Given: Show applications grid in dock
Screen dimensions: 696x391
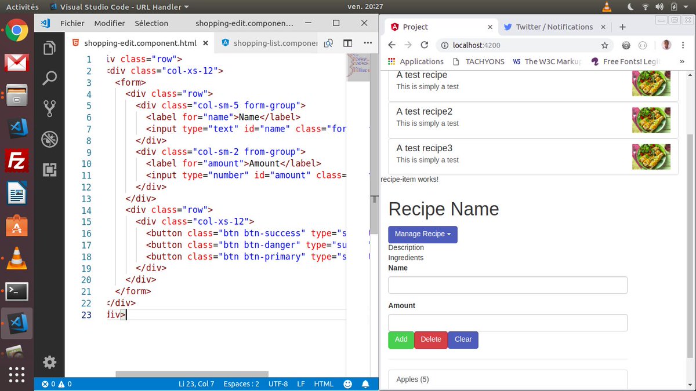Looking at the screenshot, I should 17,374.
